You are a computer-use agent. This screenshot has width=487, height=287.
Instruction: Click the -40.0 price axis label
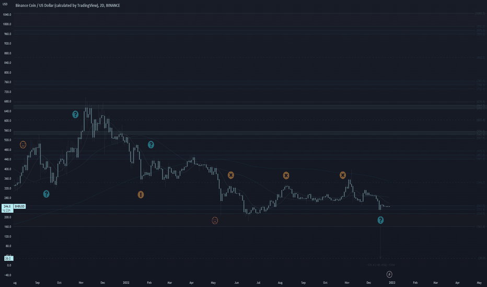click(x=8, y=275)
